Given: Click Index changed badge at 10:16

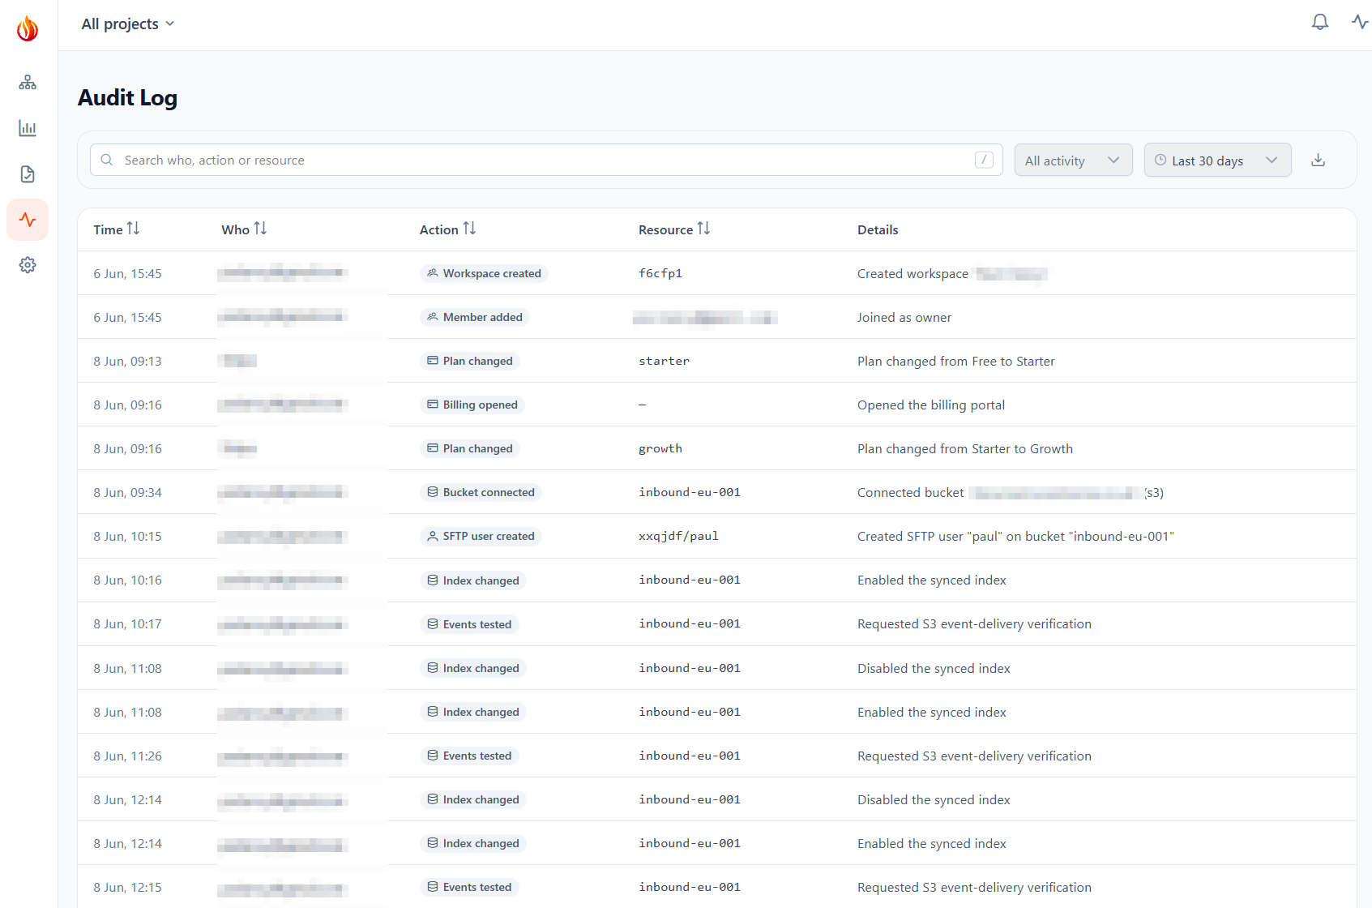Looking at the screenshot, I should pos(473,580).
